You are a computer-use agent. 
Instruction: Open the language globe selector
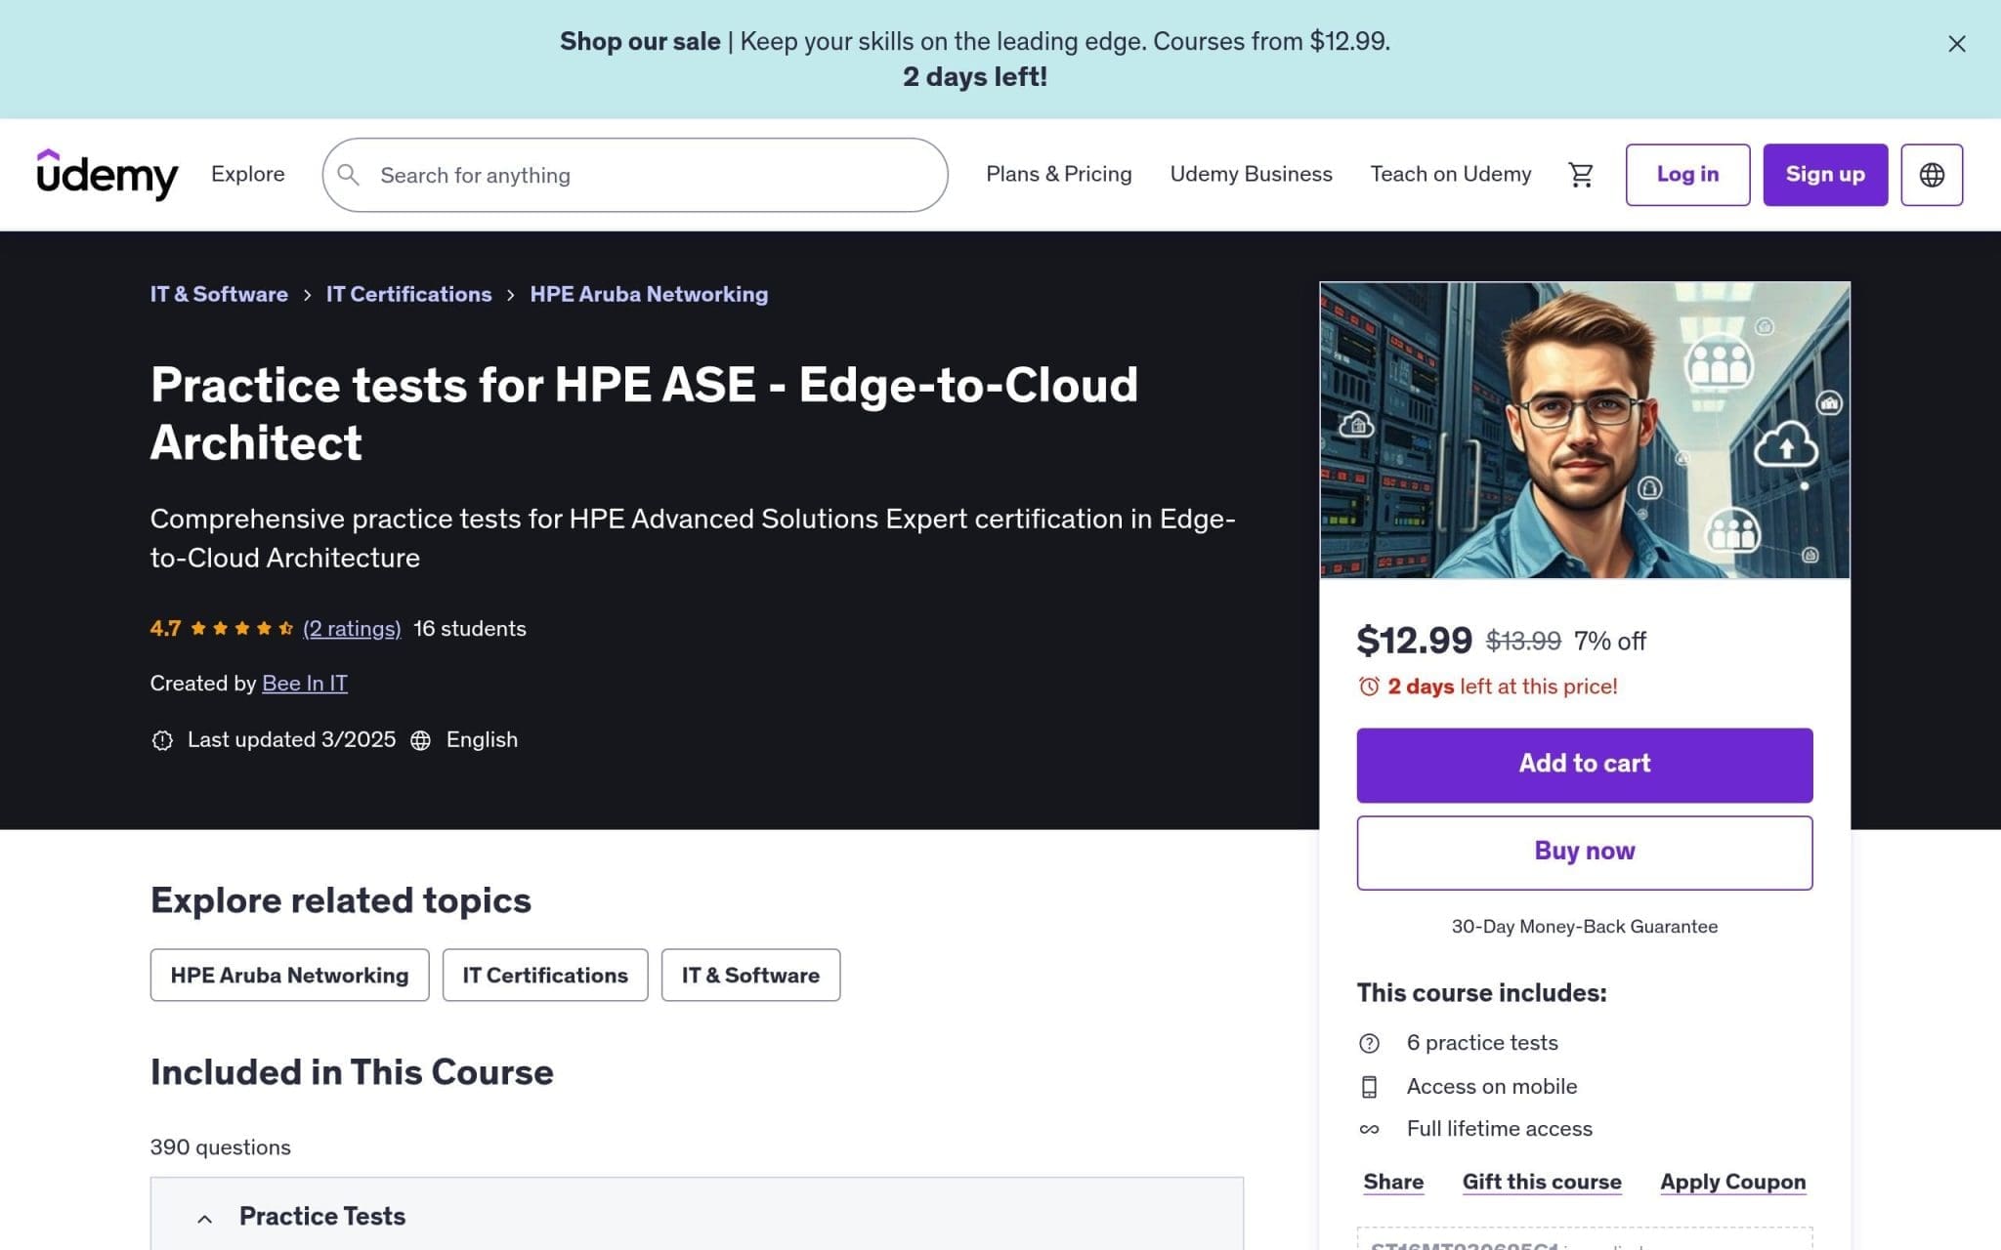pos(1932,175)
